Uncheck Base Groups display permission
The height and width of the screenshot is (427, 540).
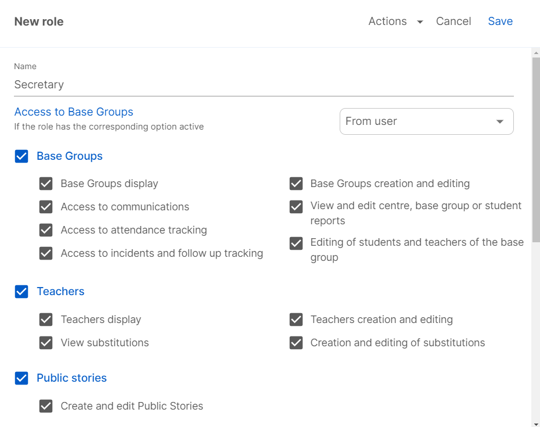tap(46, 184)
